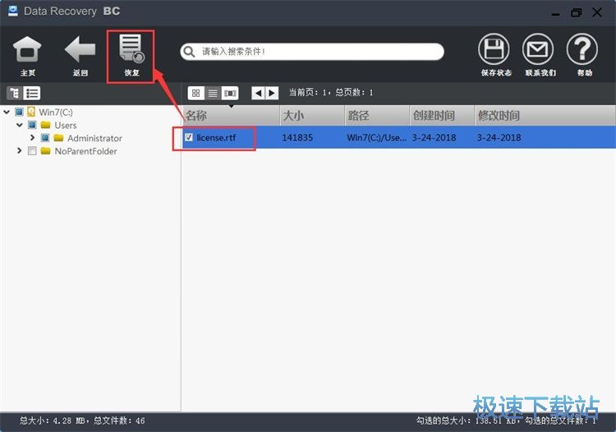Click the Administrator folder icon
The width and height of the screenshot is (616, 432).
(58, 138)
